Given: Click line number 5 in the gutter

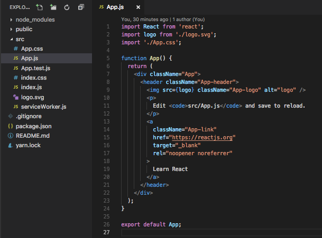Looking at the screenshot, I should point(108,58).
